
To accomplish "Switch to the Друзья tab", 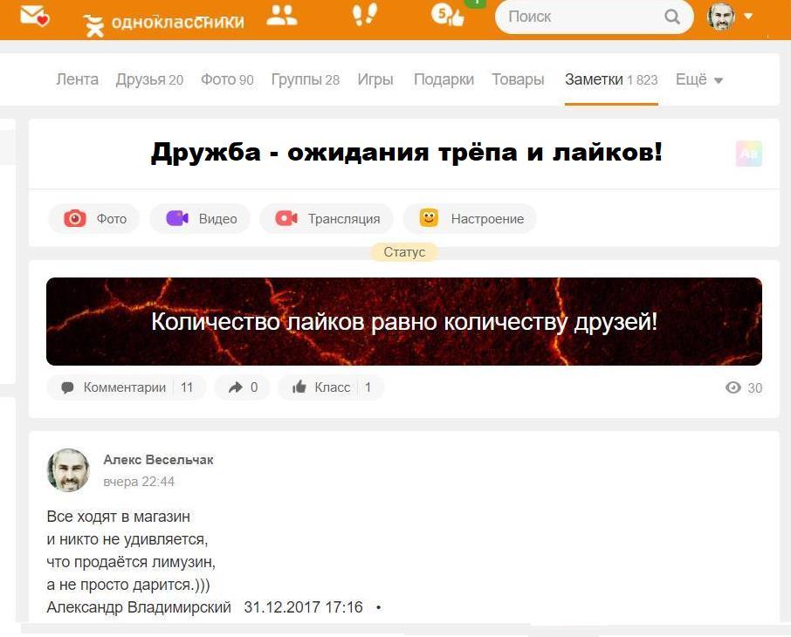I will [149, 79].
